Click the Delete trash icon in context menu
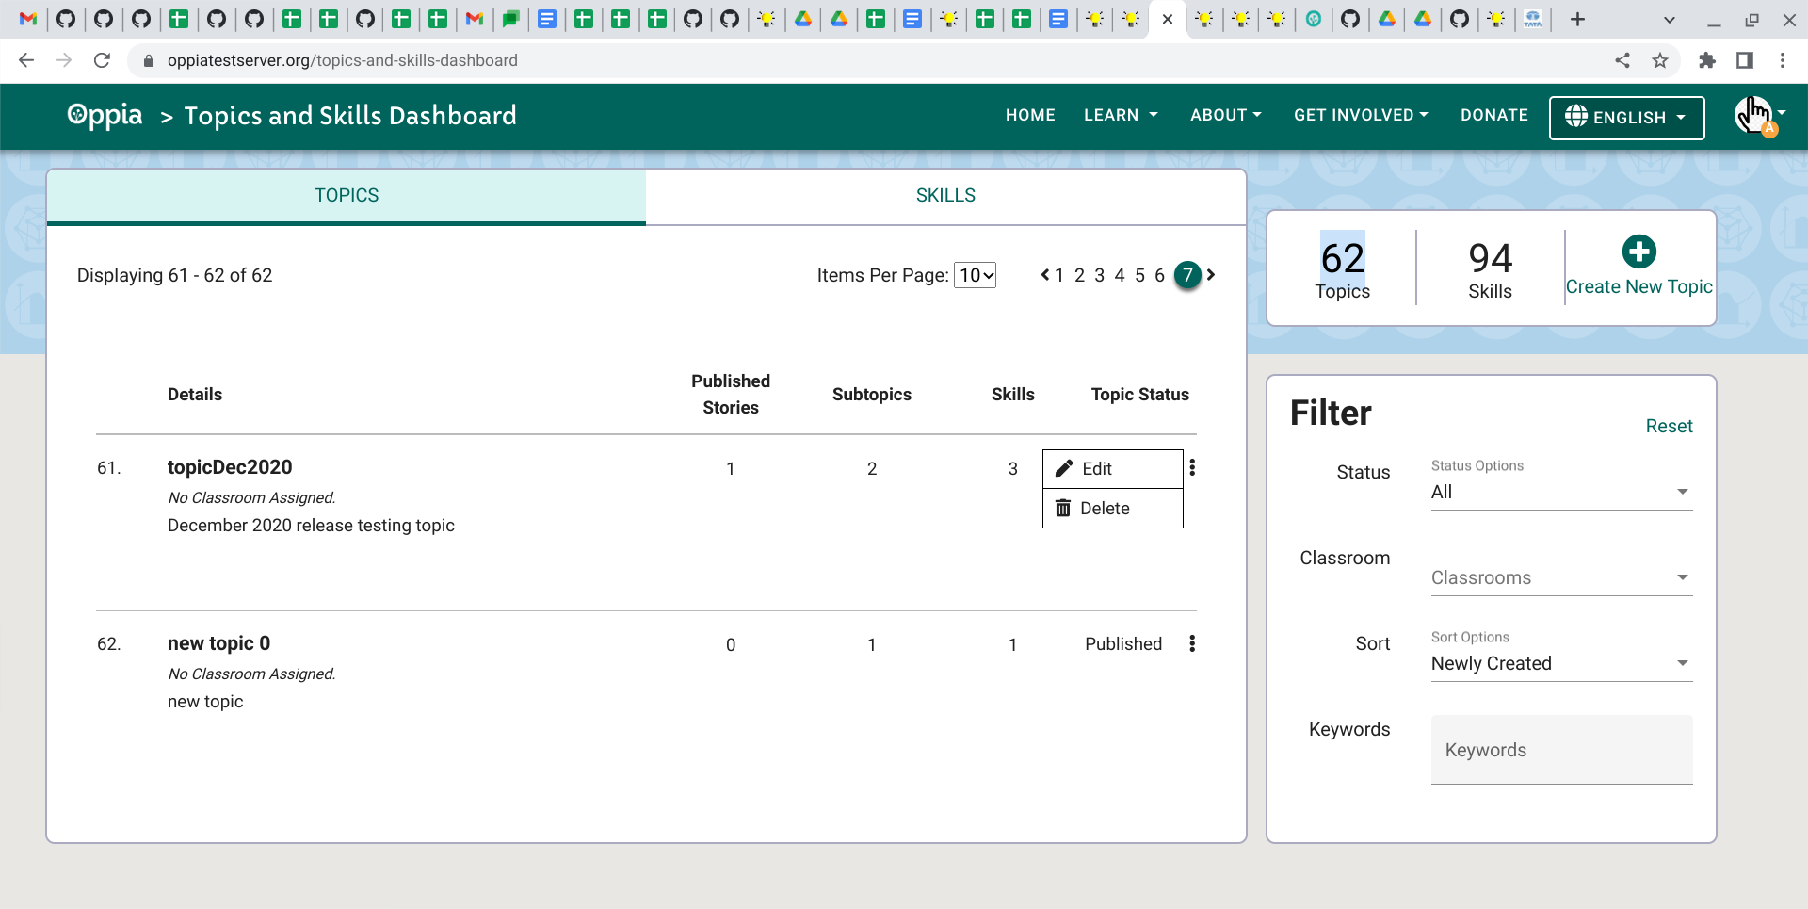 (1063, 508)
